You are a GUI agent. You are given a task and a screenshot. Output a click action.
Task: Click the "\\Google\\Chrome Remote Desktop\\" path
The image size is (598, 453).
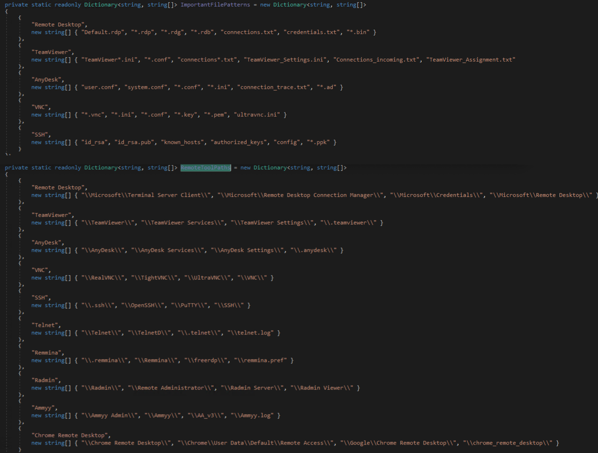[399, 443]
